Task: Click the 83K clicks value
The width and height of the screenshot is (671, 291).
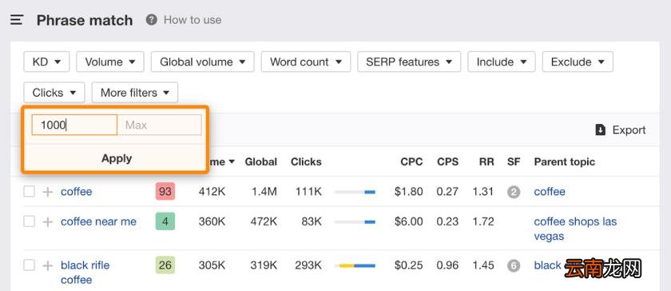Action: point(311,221)
